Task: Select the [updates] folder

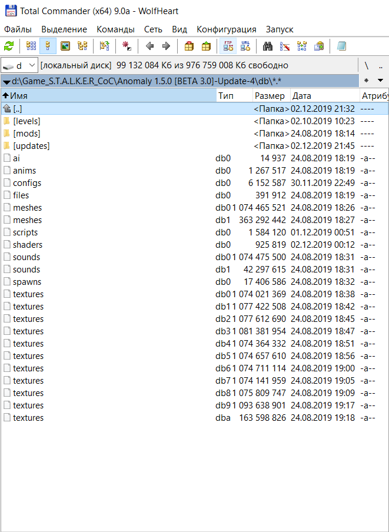Action: (x=195, y=146)
